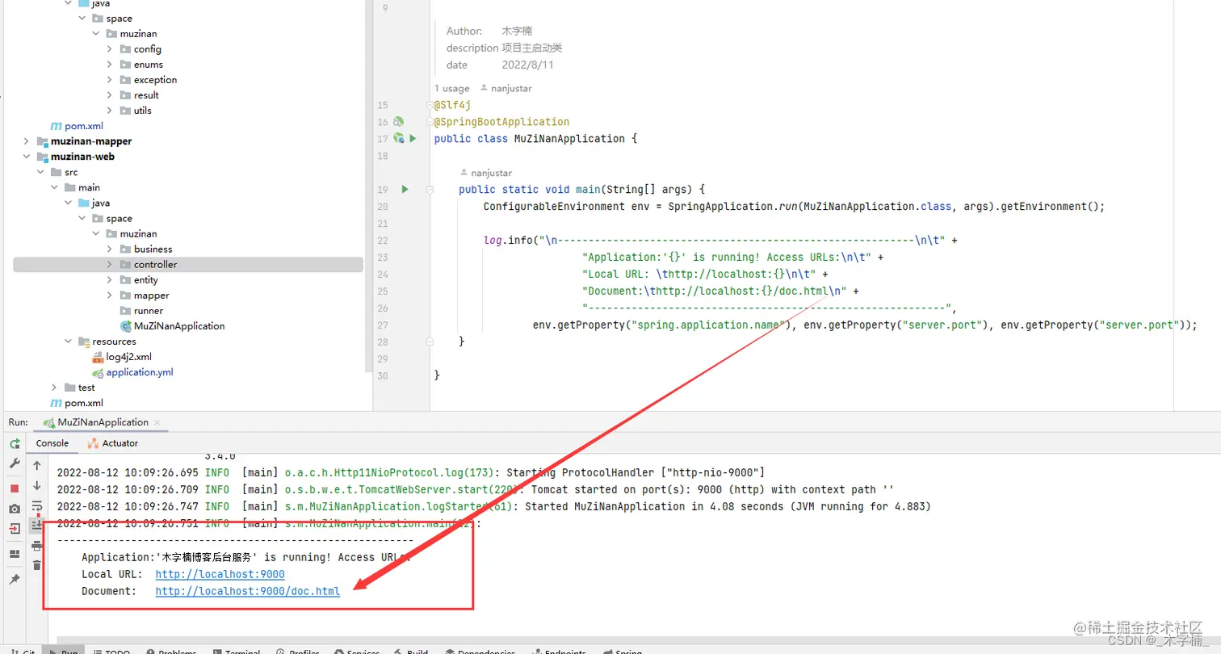Viewport: 1221px width, 654px height.
Task: Click the exit icon with the red arrow
Action: [x=15, y=528]
